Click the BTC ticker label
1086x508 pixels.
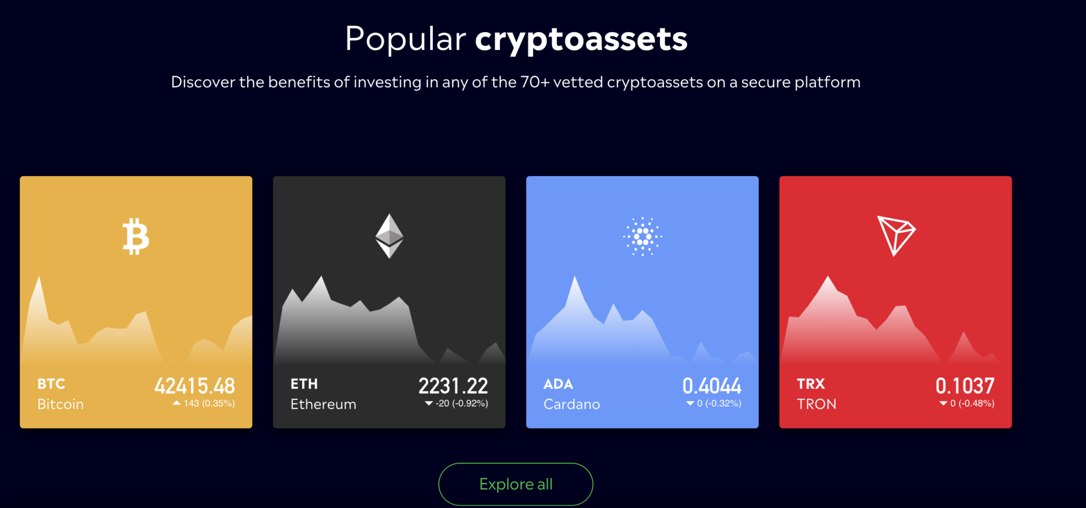click(x=50, y=384)
